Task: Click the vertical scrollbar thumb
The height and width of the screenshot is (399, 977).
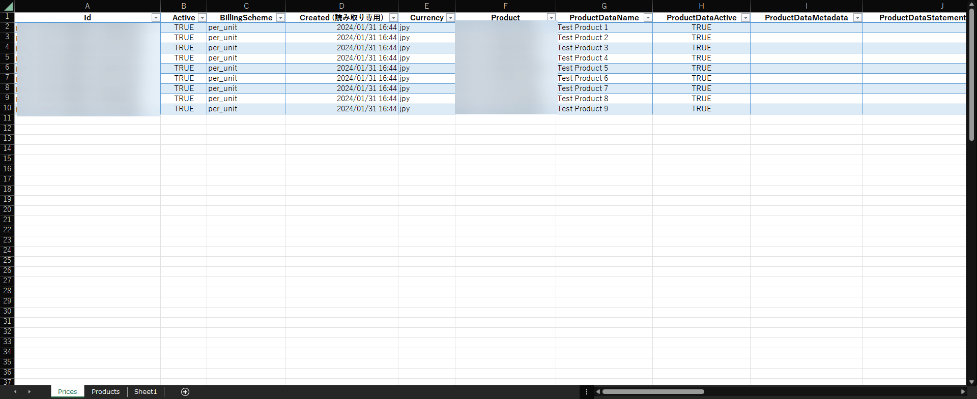Action: coord(971,75)
